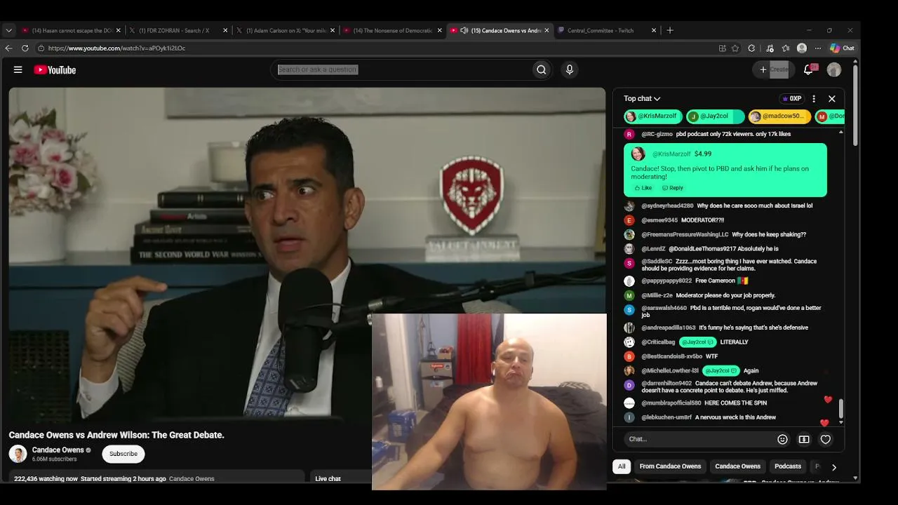
Task: Select the 'Podcasts' filter chip
Action: click(788, 466)
